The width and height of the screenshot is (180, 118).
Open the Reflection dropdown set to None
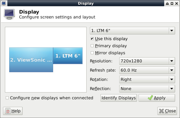coord(147,89)
